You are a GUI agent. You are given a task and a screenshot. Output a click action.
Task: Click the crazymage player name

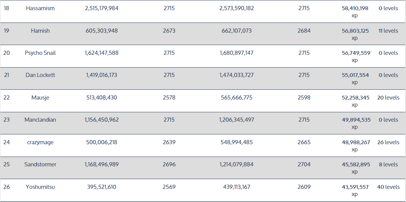pyautogui.click(x=40, y=142)
